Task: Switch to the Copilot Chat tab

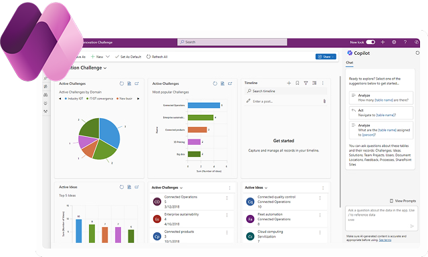Action: click(x=349, y=63)
